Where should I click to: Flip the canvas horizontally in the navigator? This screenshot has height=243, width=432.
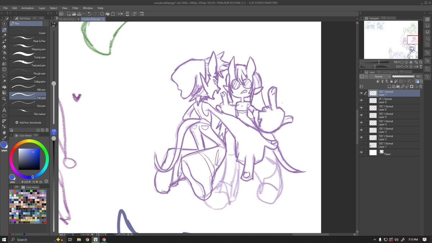tap(416, 67)
